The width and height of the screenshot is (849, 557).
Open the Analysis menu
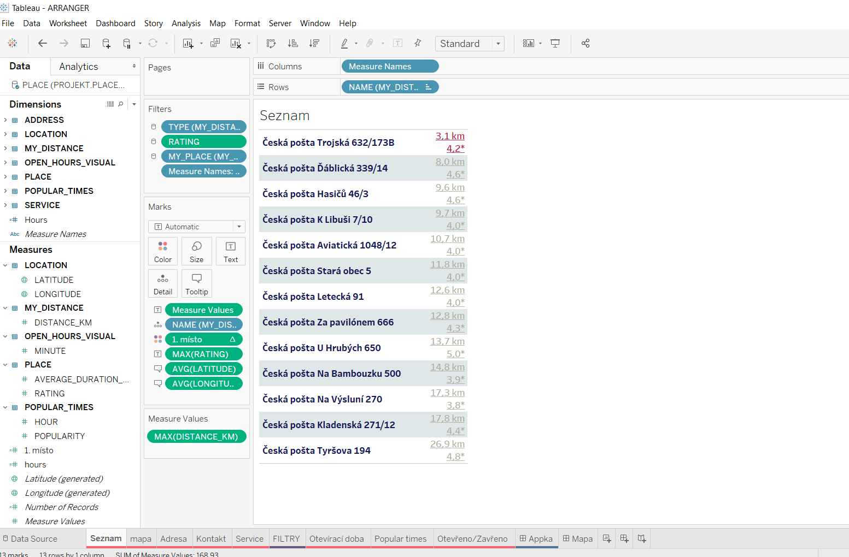[186, 23]
